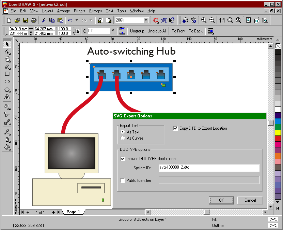Activate the Text tool
The height and width of the screenshot is (230, 283).
pyautogui.click(x=7, y=97)
